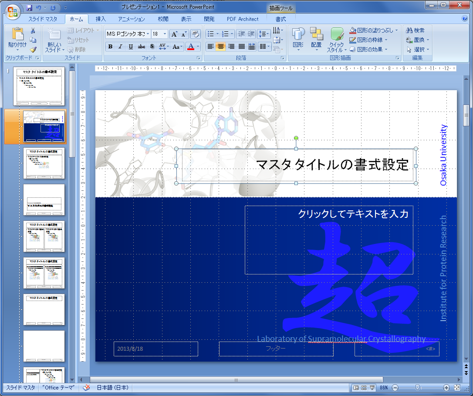473x396 pixels.
Task: Toggle Bold formatting
Action: pyautogui.click(x=110, y=47)
